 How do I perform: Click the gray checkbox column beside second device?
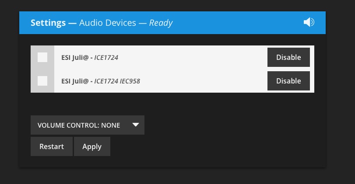click(x=42, y=81)
